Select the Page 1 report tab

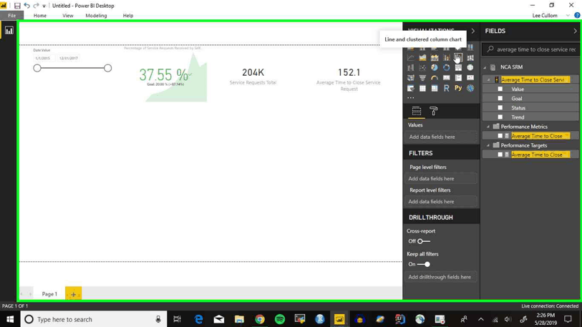tap(49, 294)
